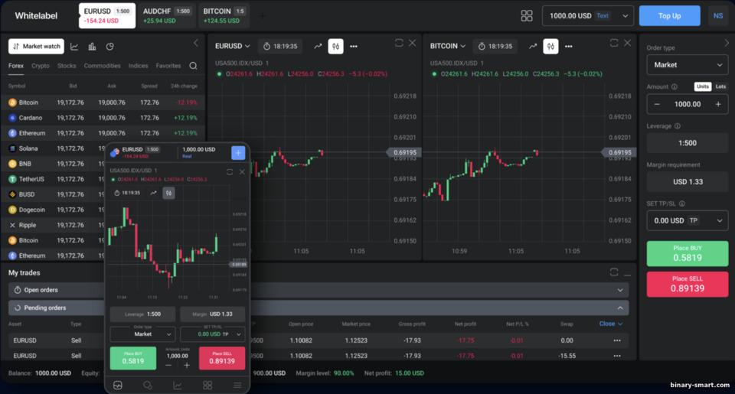735x394 pixels.
Task: Click indicators icon in BITCOIN chart toolbar
Action: point(533,46)
